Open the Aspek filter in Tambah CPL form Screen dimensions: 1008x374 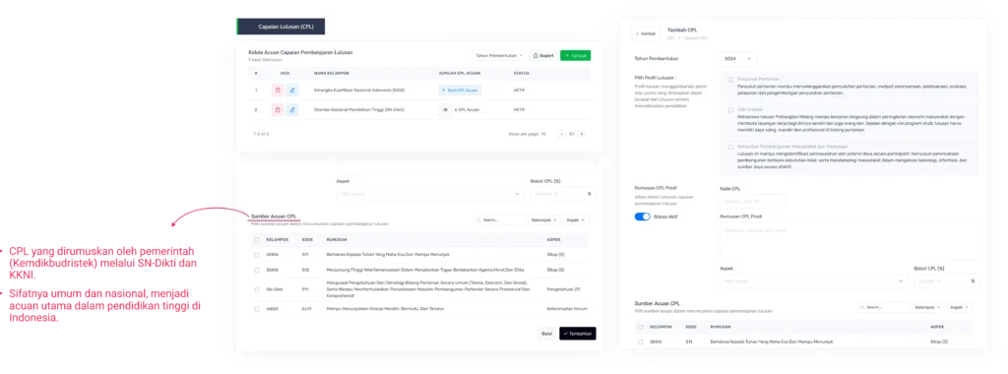(959, 307)
